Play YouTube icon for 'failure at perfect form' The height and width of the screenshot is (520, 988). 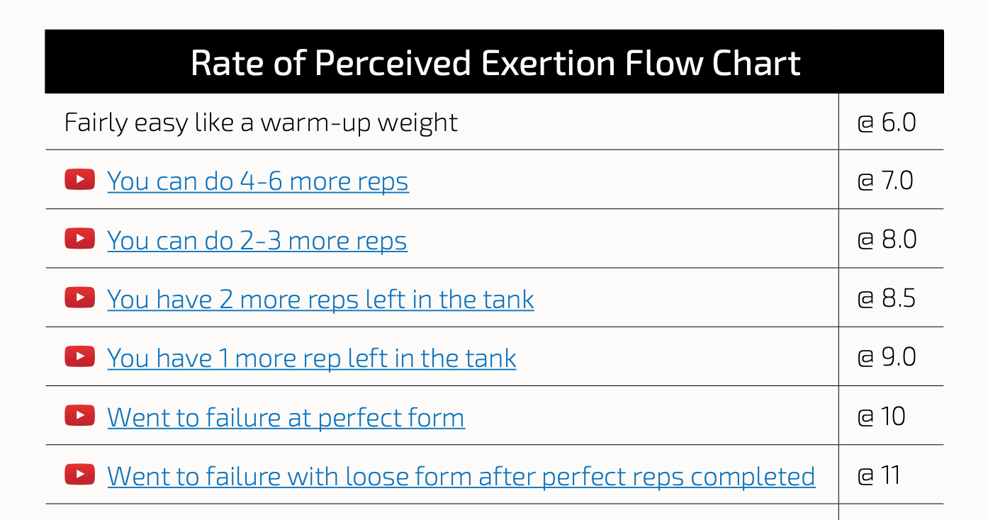79,415
